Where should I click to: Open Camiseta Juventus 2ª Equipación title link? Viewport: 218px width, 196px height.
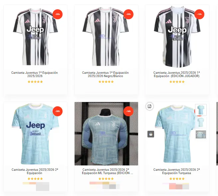coord(35,171)
